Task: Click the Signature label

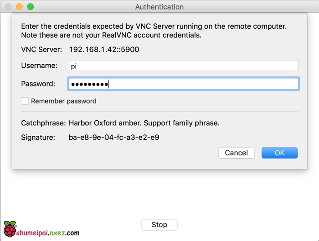Action: point(38,137)
